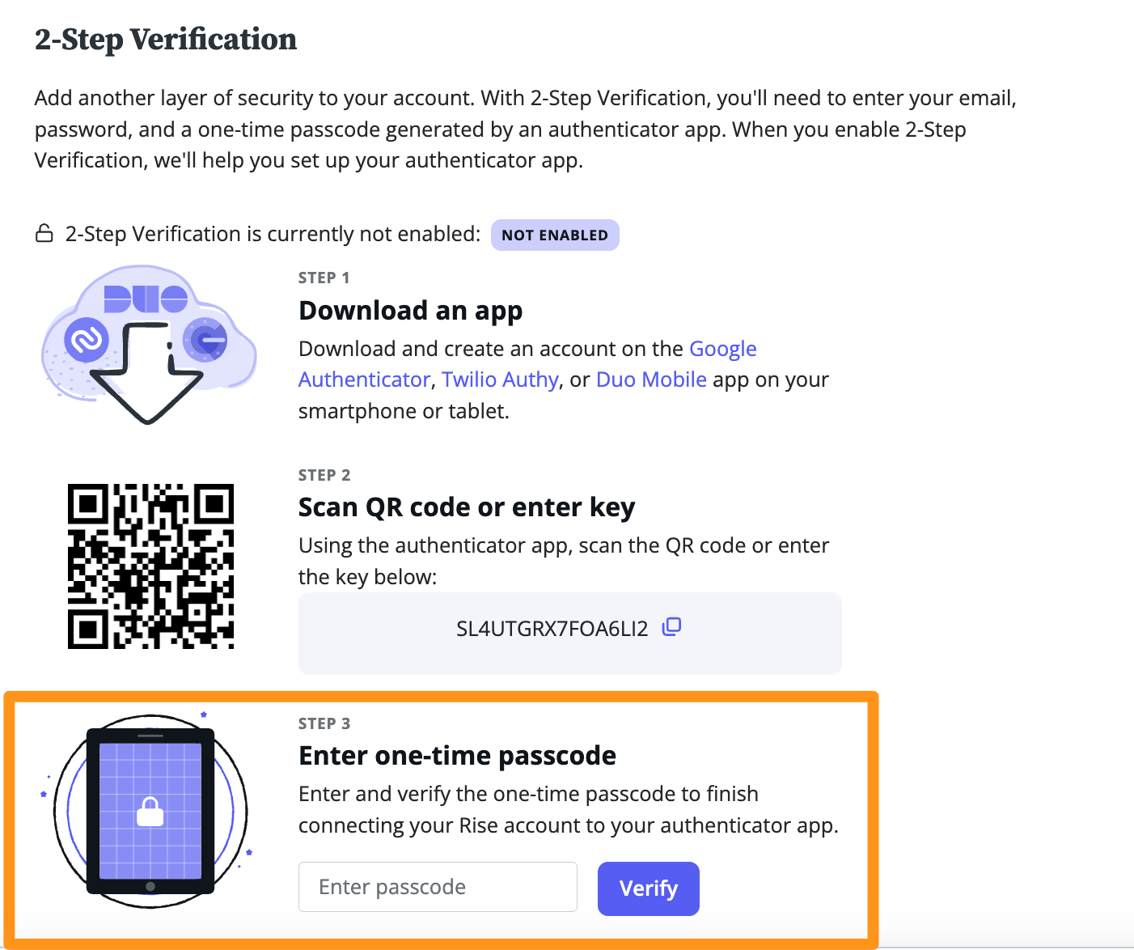Click the Scan QR code or enter key heading
1134x950 pixels.
(467, 507)
